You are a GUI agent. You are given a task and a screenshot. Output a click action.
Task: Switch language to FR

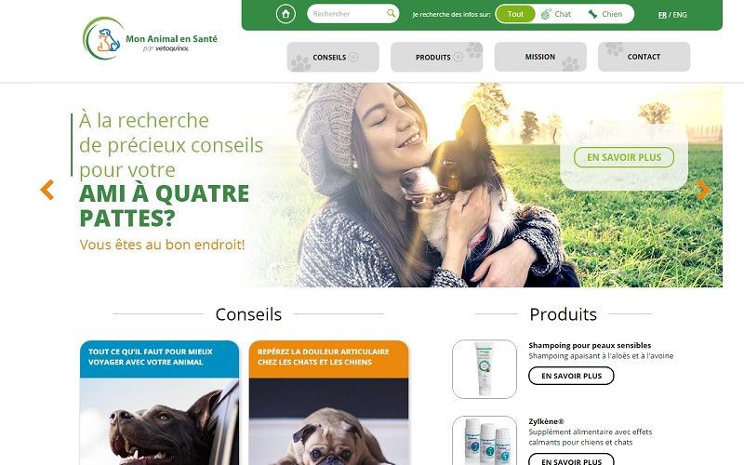pyautogui.click(x=662, y=15)
